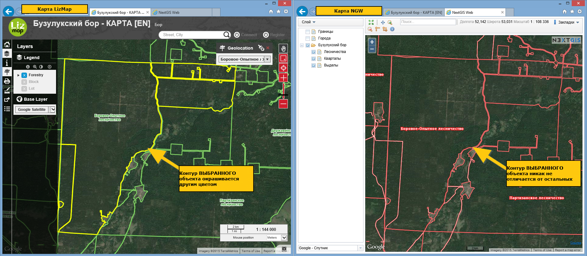
Task: Click the initial extent crosshair button
Action: (283, 68)
